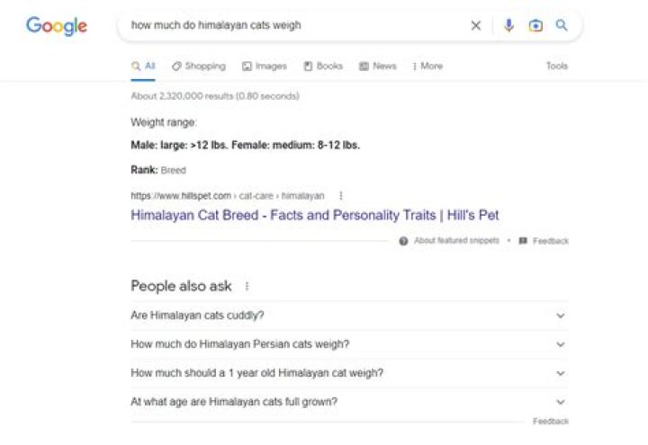Click Feedback link next to featured snippets
This screenshot has height=445, width=648.
(544, 241)
